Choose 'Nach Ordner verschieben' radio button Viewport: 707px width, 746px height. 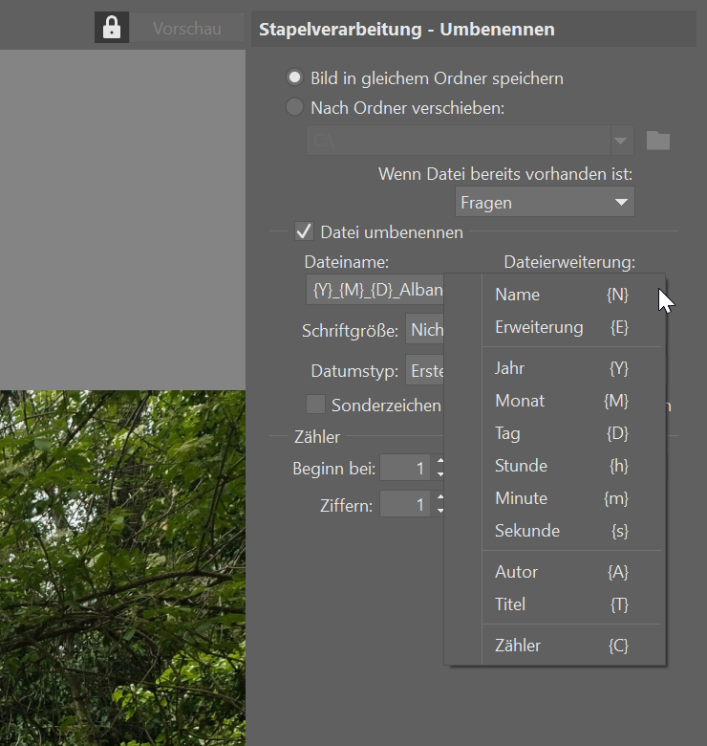click(x=295, y=108)
